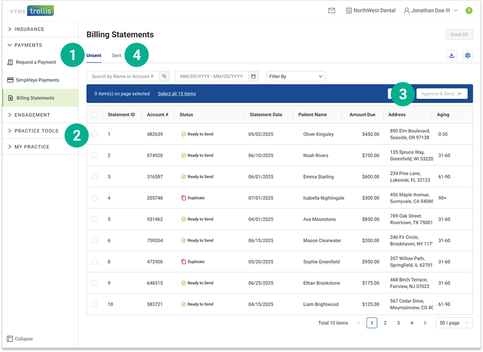This screenshot has width=483, height=352.
Task: Open the 50 / page size dropdown
Action: [x=454, y=323]
